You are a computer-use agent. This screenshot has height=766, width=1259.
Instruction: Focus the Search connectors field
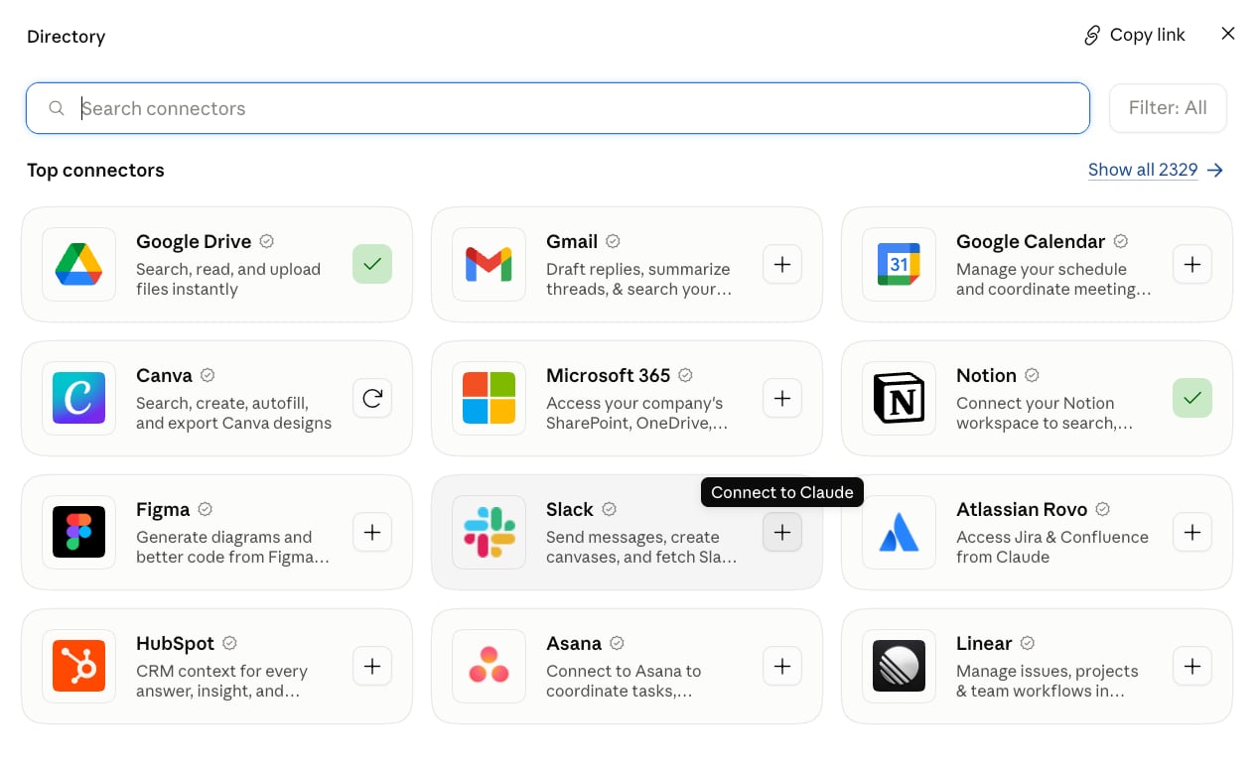coord(558,108)
